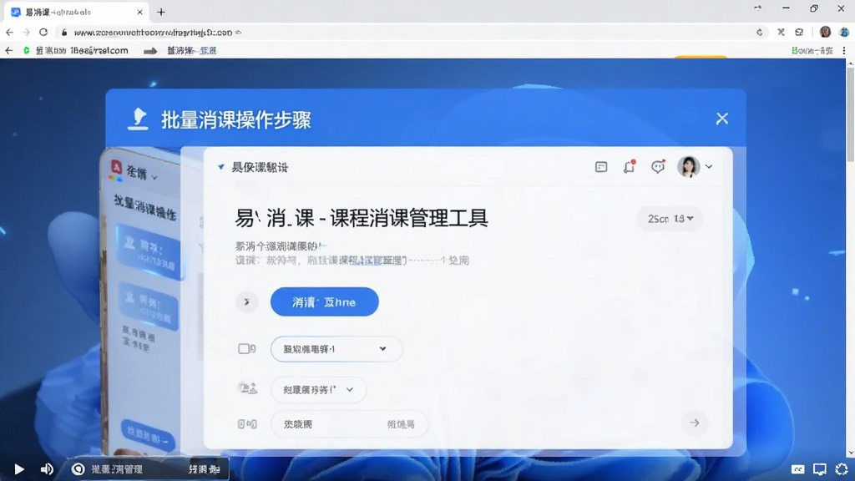Click the people icon beside second dropdown
Viewport: 855px width, 481px height.
pos(247,388)
